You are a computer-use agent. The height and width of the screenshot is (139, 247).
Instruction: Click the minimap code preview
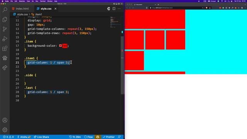[115, 22]
